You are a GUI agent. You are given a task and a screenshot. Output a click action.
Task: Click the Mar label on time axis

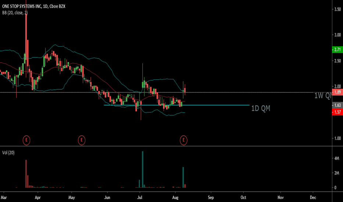[4, 198]
